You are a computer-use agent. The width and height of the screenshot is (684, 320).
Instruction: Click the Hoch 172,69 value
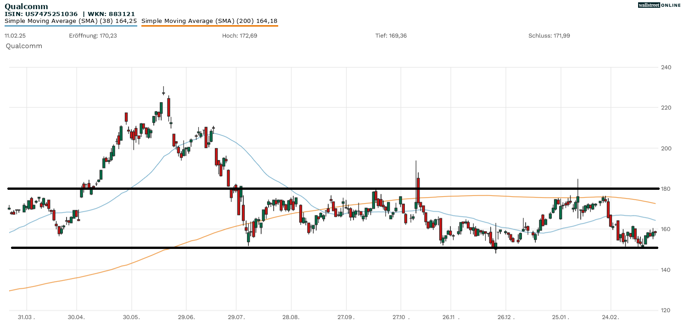point(240,36)
